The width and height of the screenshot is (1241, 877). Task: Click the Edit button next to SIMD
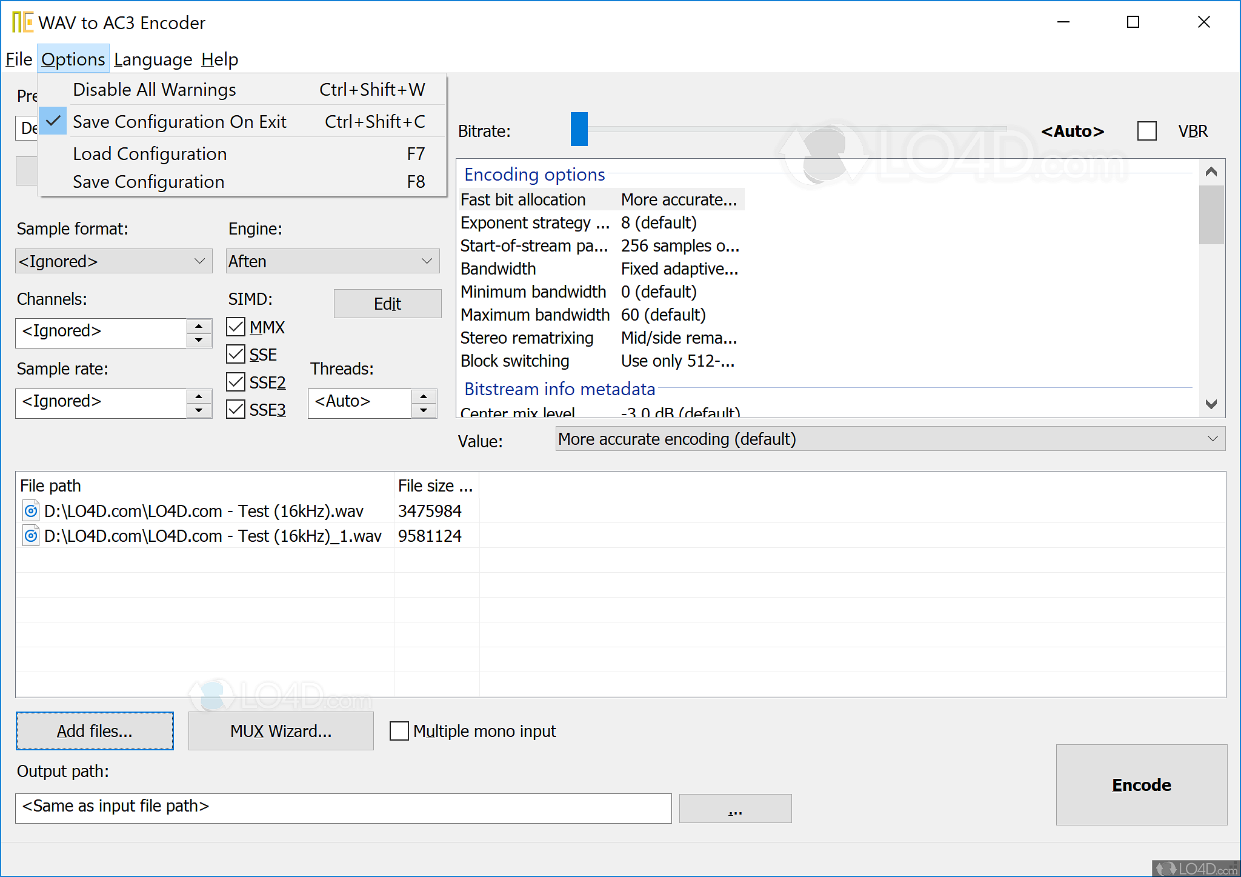coord(387,303)
